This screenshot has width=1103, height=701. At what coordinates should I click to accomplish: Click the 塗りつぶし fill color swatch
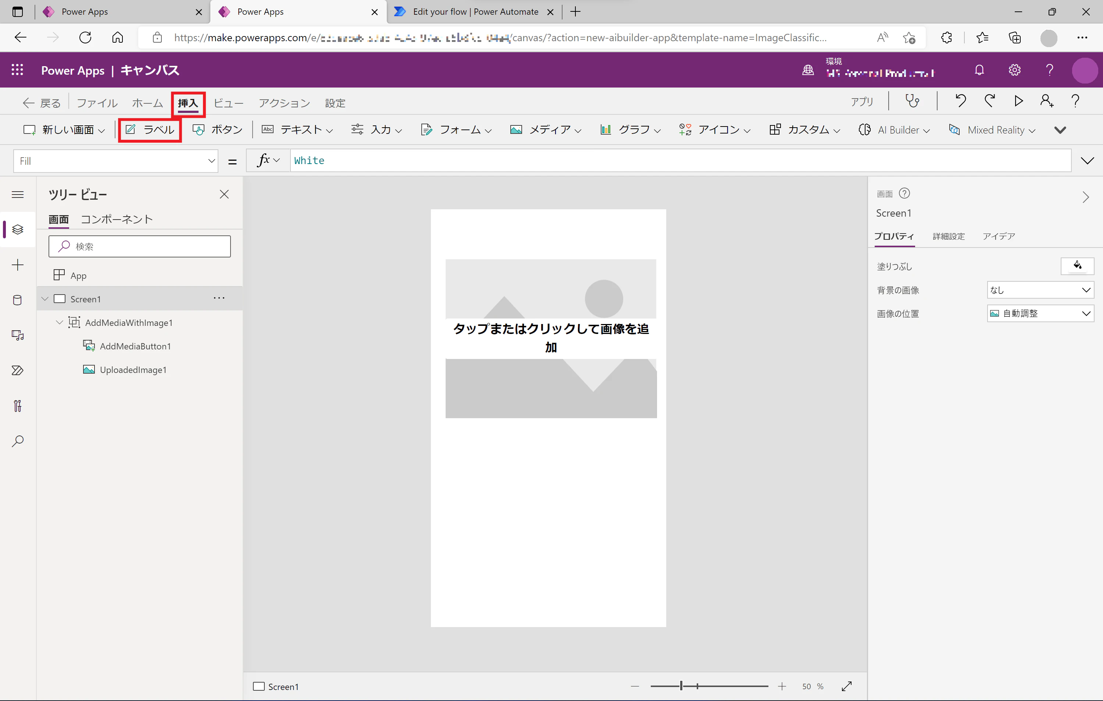[1077, 266]
